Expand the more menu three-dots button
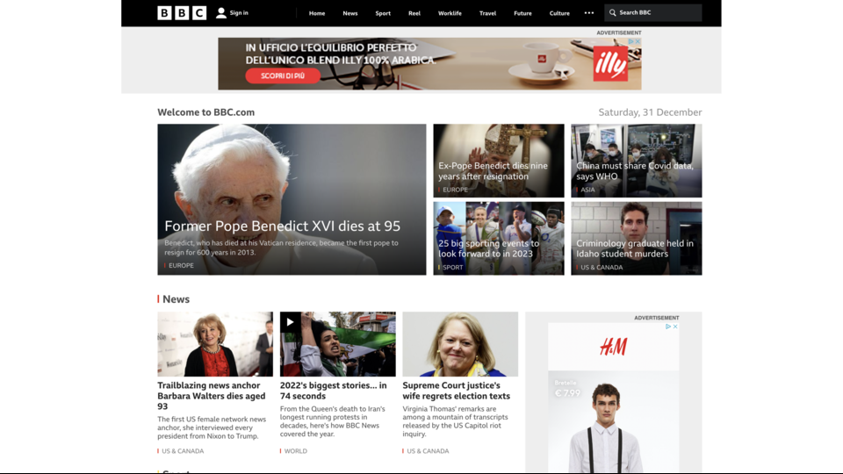The width and height of the screenshot is (843, 474). 588,13
